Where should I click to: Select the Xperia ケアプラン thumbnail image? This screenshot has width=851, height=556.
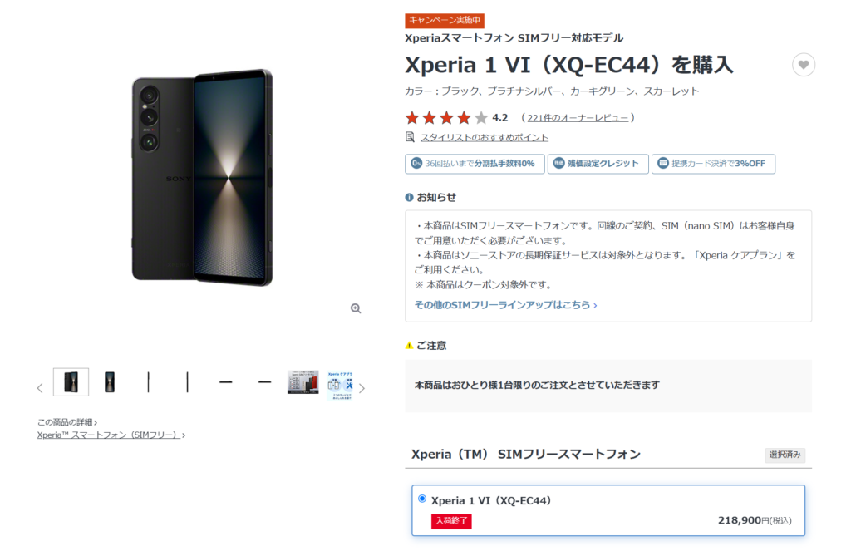click(340, 385)
